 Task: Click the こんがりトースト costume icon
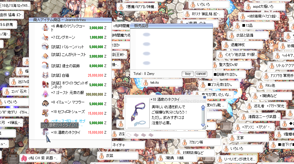click(x=45, y=56)
